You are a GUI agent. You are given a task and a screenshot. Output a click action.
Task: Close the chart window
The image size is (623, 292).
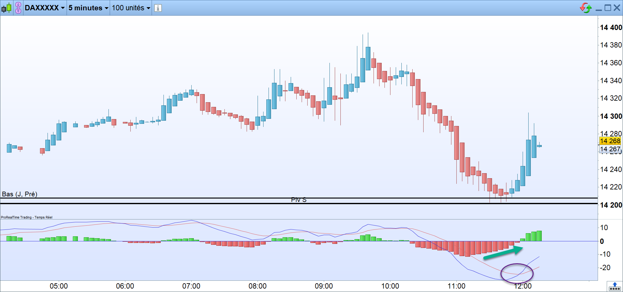point(617,8)
